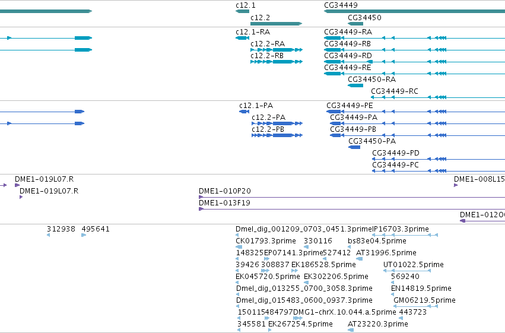The width and height of the screenshot is (505, 333).
Task: Open UT01022.5prime EST
Action: coord(414,265)
